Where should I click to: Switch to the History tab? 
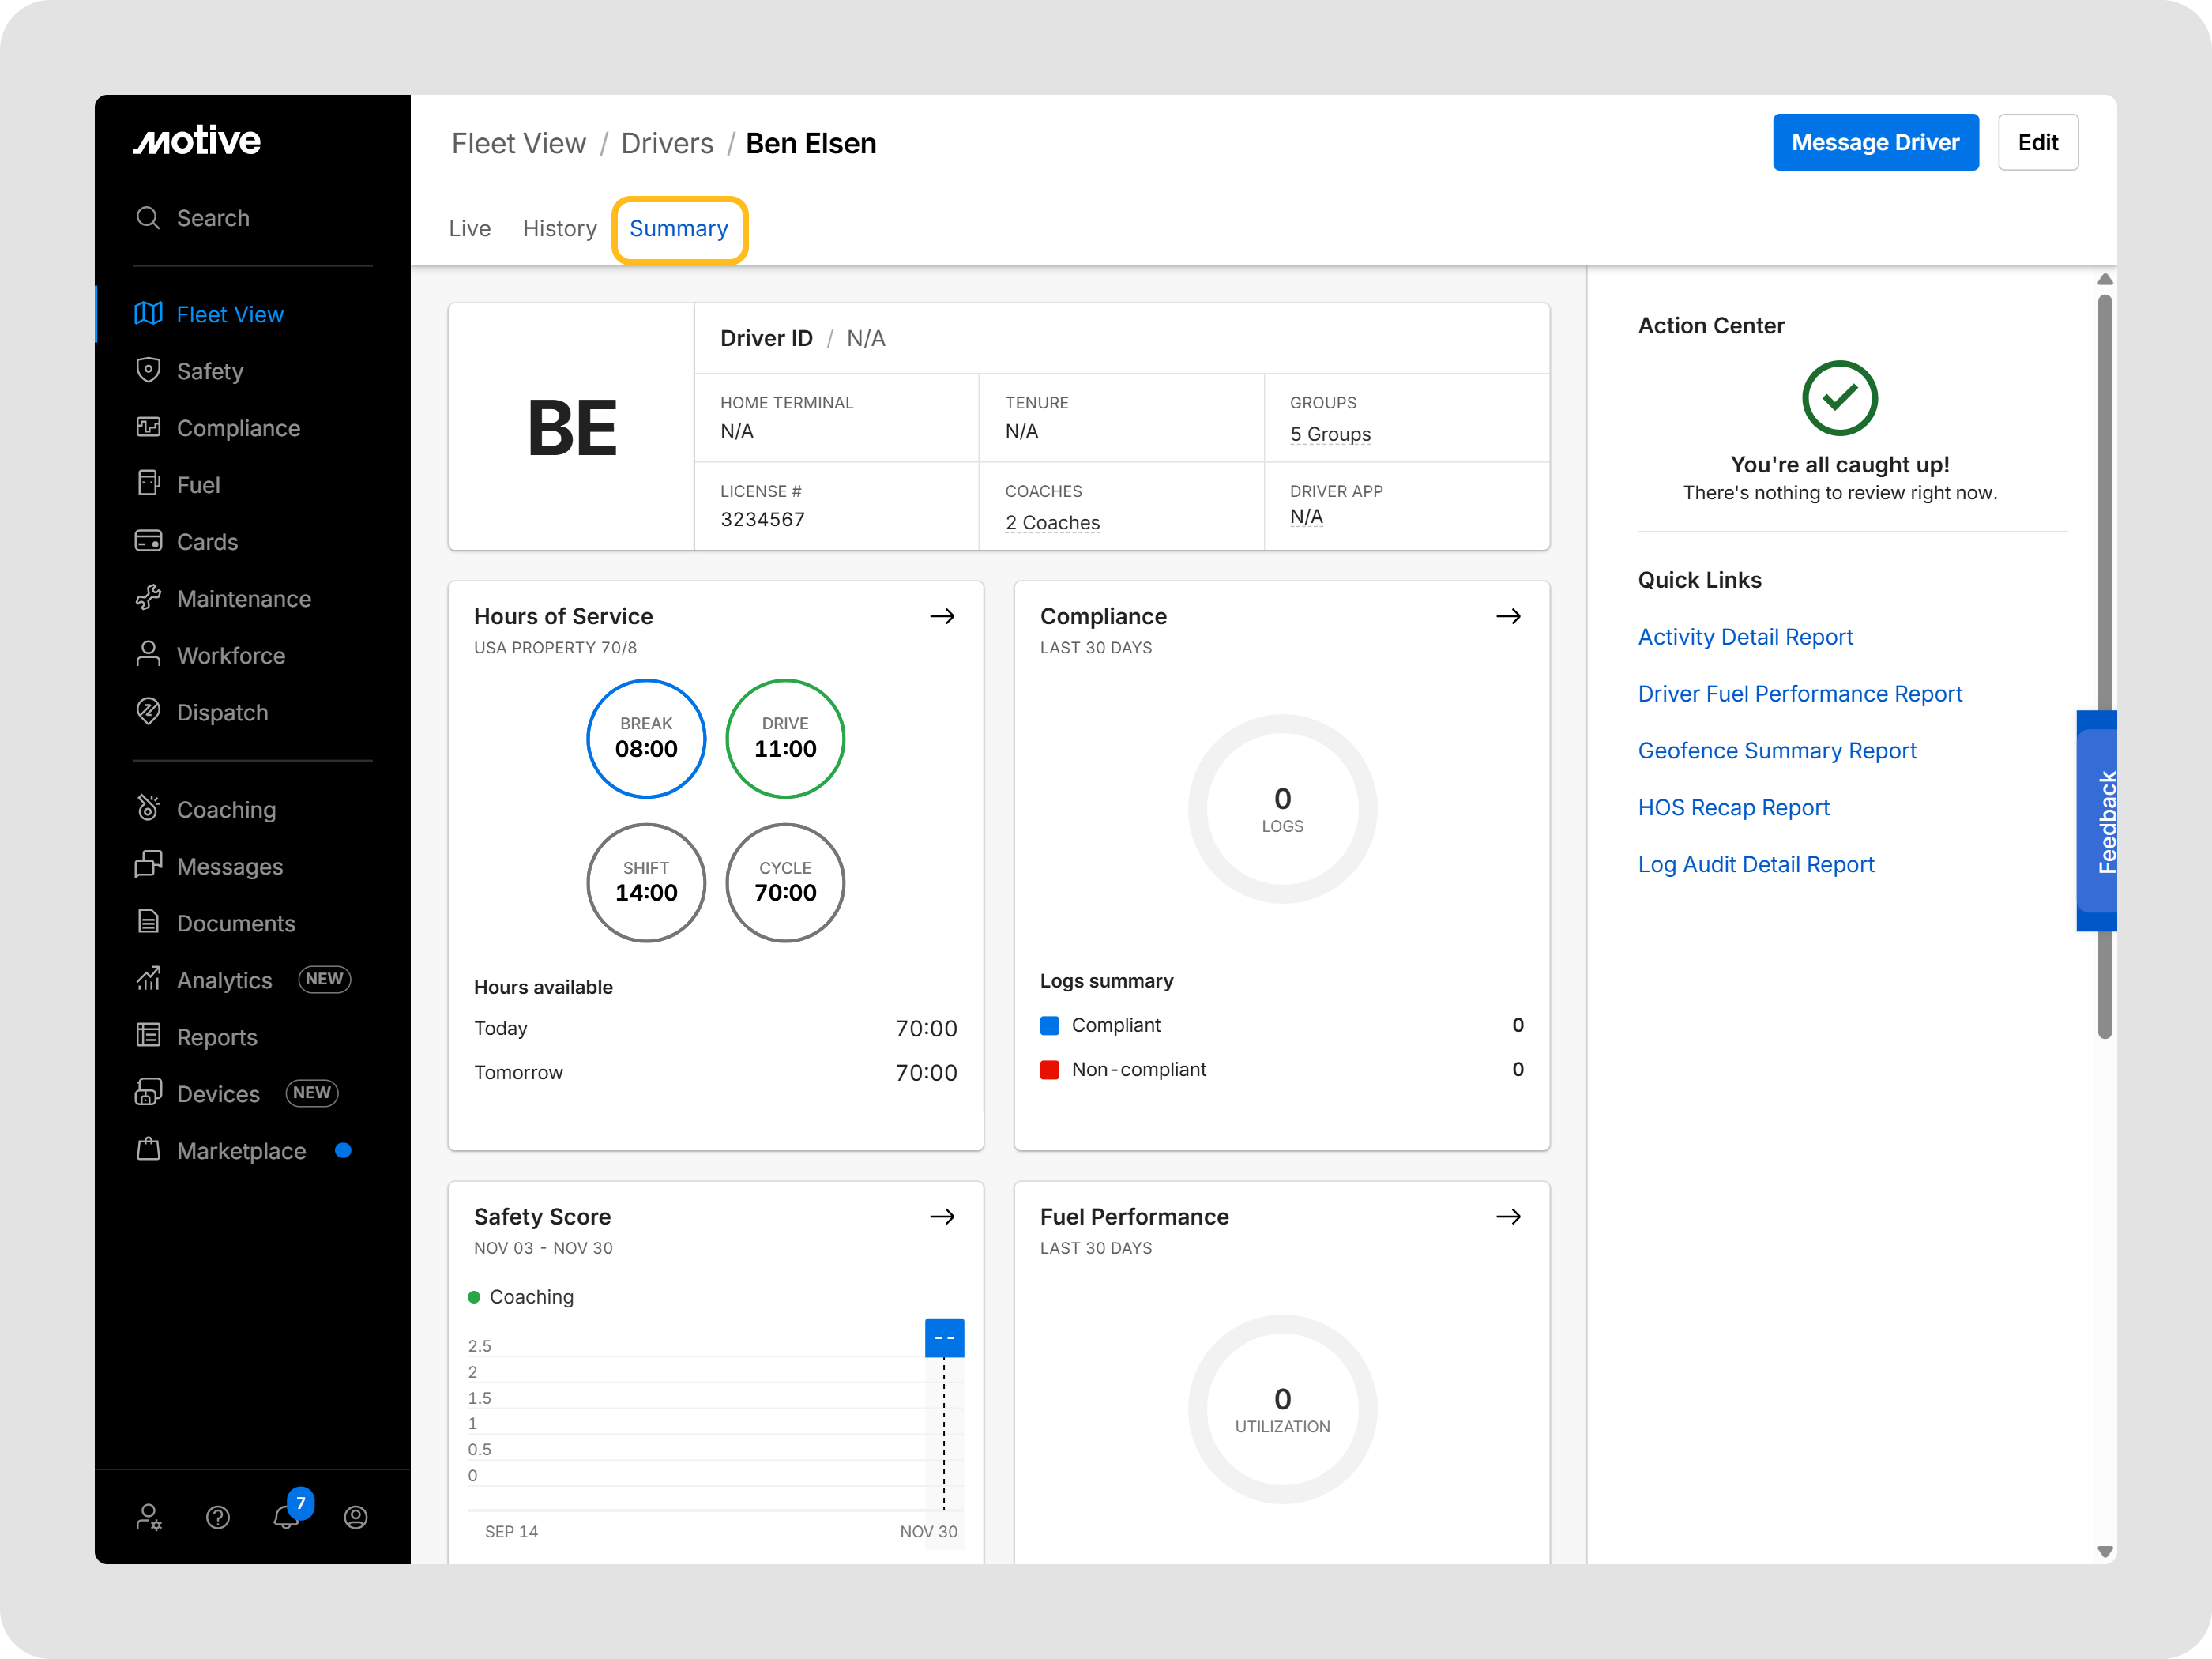559,229
